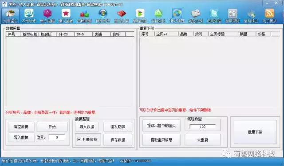Open the green triangle toolbar icon
This screenshot has height=166, width=284.
158,16
